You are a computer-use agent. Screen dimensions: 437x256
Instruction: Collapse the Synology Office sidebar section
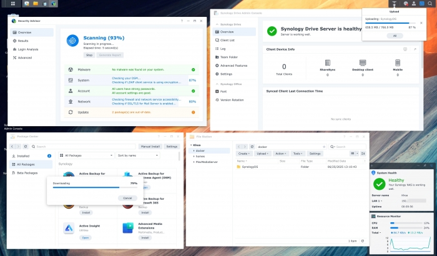click(217, 84)
